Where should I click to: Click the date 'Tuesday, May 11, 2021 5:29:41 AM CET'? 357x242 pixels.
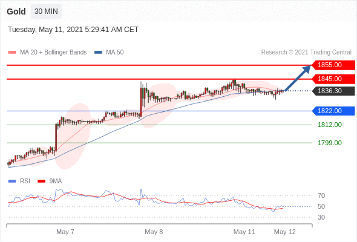(x=73, y=30)
